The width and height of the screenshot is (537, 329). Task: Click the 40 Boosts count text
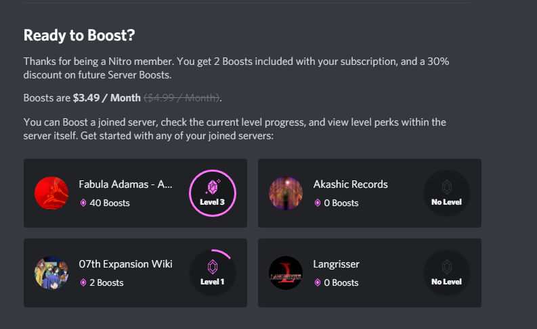pos(110,203)
